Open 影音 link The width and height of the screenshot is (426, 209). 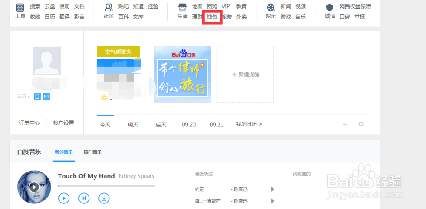79,17
